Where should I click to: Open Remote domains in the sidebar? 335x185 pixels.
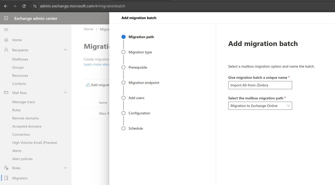pos(26,118)
